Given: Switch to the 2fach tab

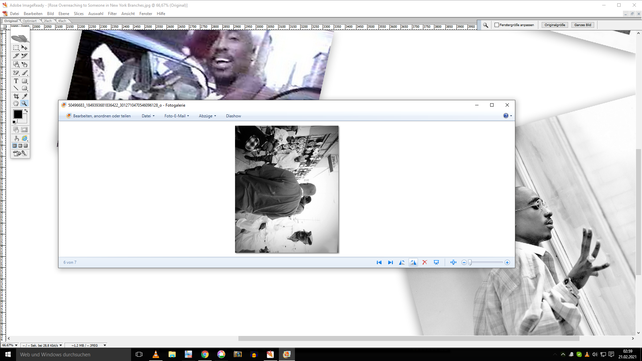Looking at the screenshot, I should click(48, 21).
